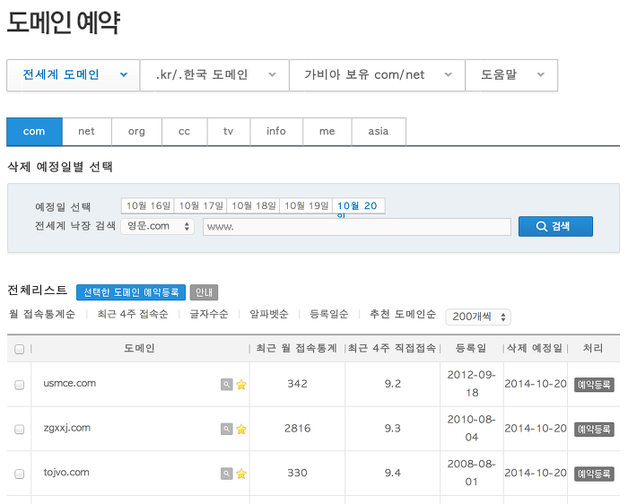Viewport: 628px width, 504px height.
Task: Switch to the info tab
Action: point(276,131)
